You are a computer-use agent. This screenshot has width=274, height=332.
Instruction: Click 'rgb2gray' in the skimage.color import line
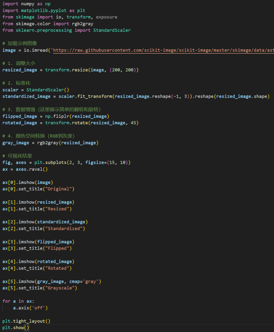tap(82, 24)
